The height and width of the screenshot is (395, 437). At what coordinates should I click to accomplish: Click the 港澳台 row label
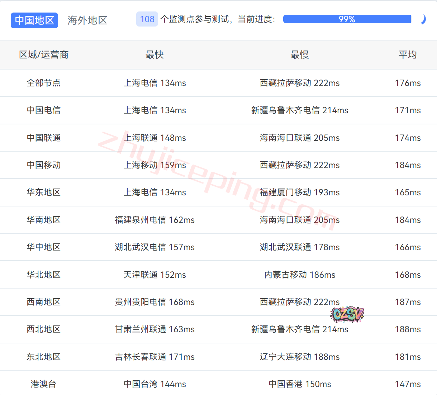(x=44, y=384)
